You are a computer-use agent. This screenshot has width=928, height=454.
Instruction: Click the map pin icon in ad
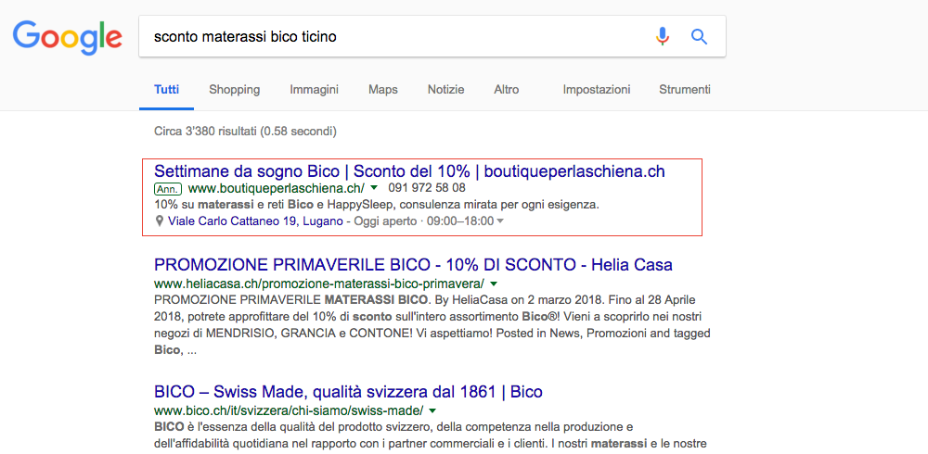(x=160, y=221)
